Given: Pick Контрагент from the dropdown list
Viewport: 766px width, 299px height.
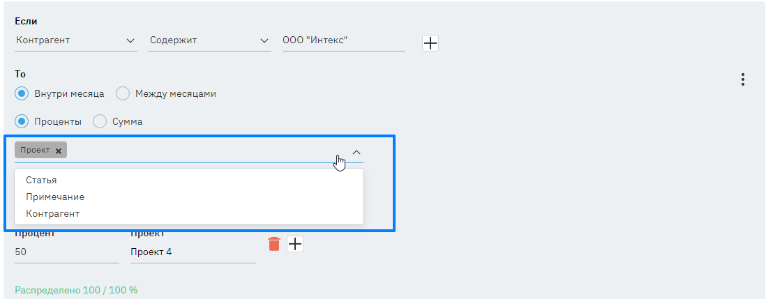Looking at the screenshot, I should (x=53, y=213).
